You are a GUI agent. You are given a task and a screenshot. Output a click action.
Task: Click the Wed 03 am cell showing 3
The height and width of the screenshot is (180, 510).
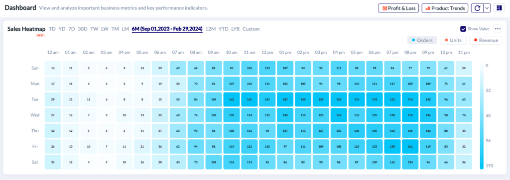coord(107,115)
